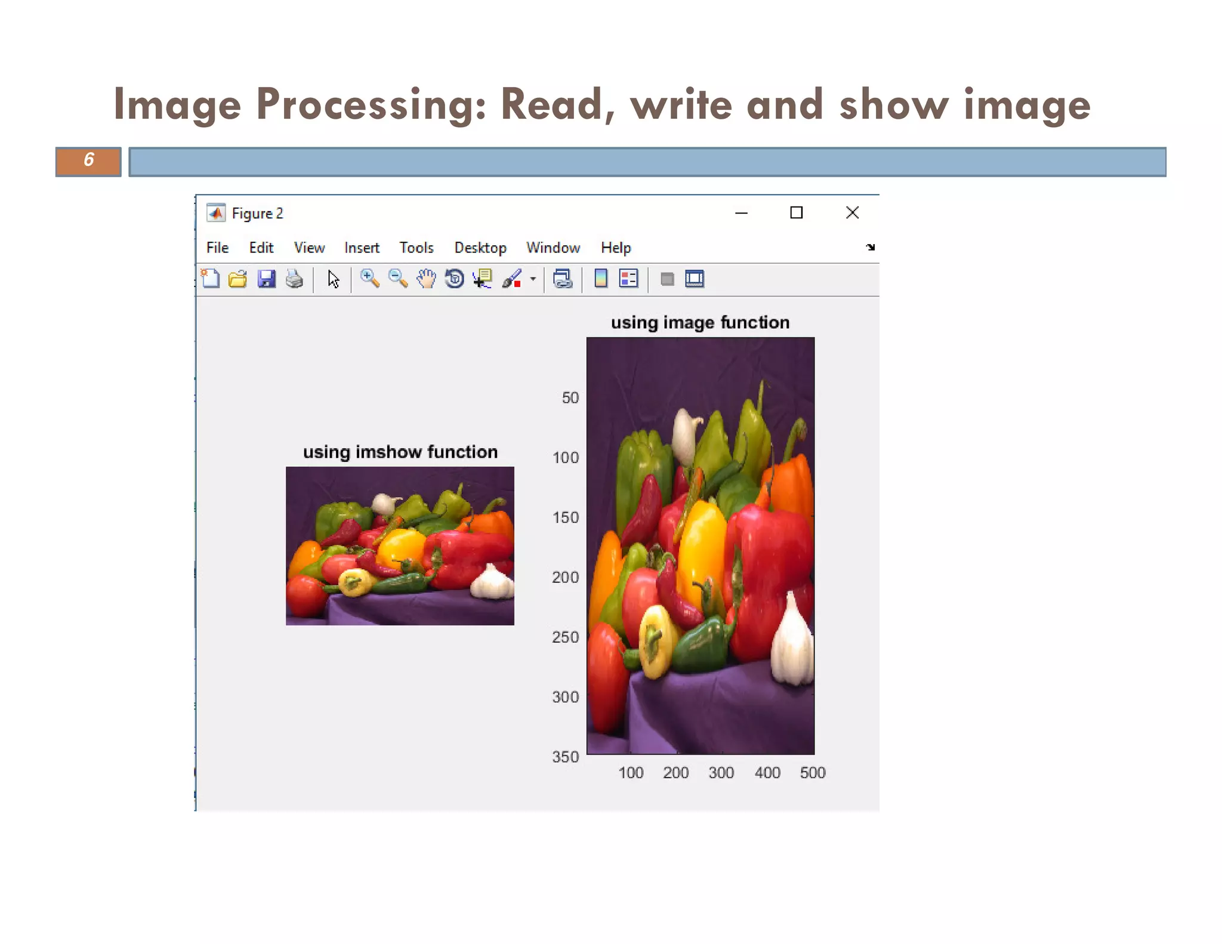Click the x-axis tick label 300
The image size is (1222, 944).
(721, 773)
